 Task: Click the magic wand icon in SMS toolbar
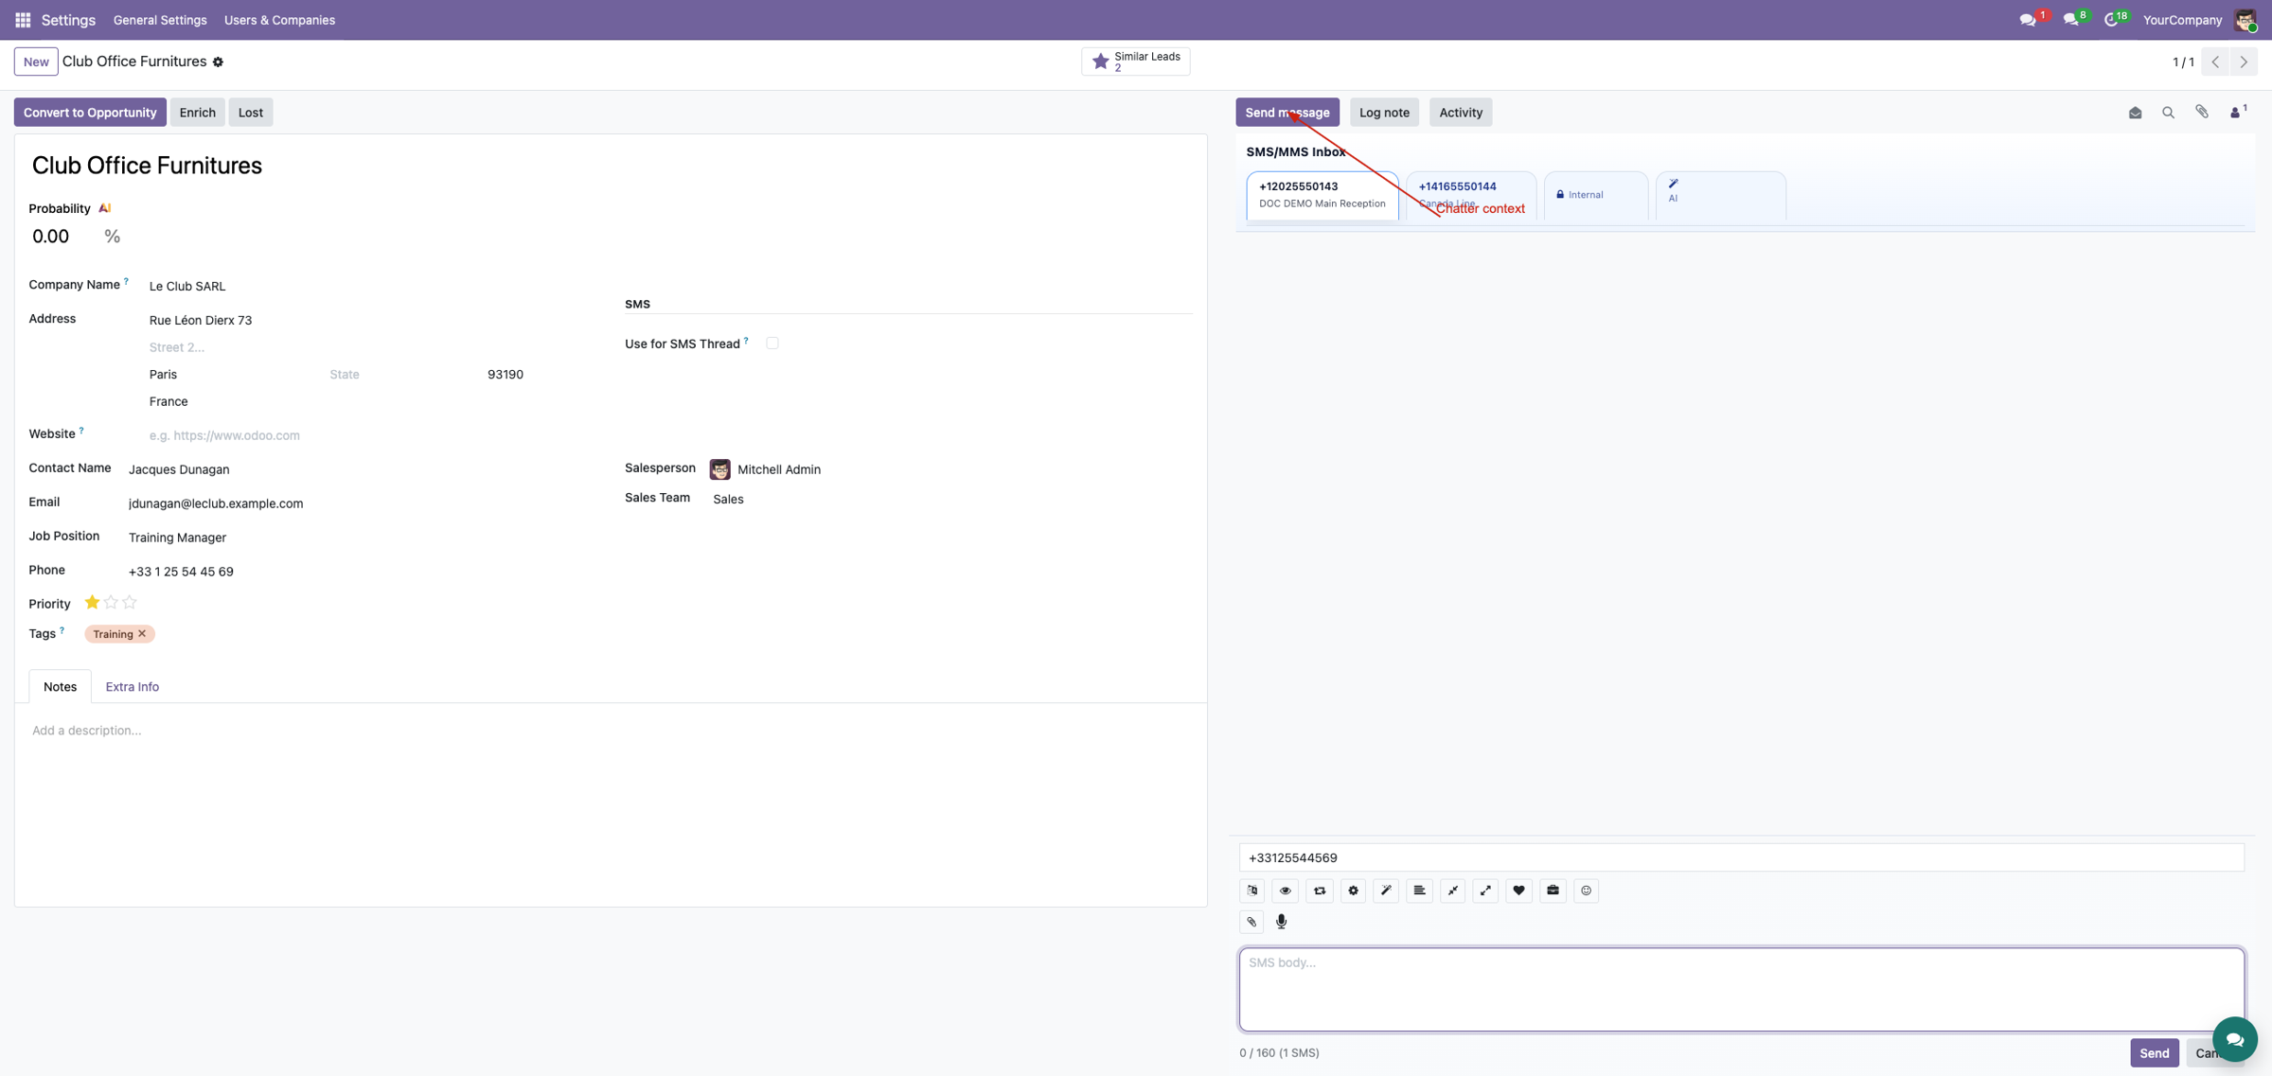pyautogui.click(x=1386, y=891)
